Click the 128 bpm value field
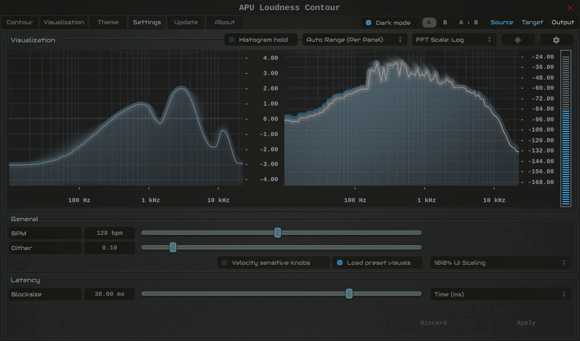The width and height of the screenshot is (580, 341). tap(110, 233)
